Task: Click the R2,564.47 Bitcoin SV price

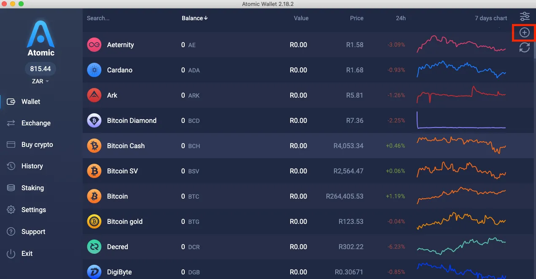Action: click(348, 171)
